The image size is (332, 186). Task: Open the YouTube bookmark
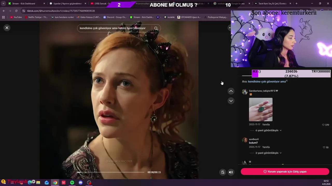16,17
